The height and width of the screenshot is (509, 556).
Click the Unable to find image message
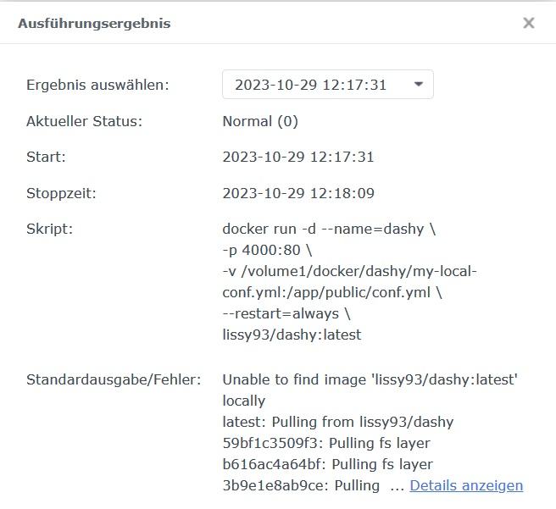pyautogui.click(x=370, y=379)
